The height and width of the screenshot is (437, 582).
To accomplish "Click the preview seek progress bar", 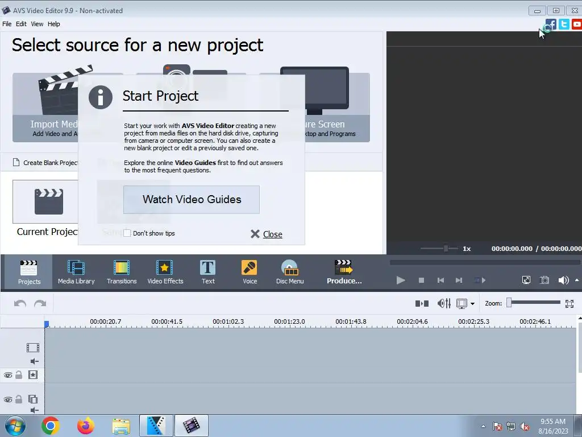I will pyautogui.click(x=485, y=262).
